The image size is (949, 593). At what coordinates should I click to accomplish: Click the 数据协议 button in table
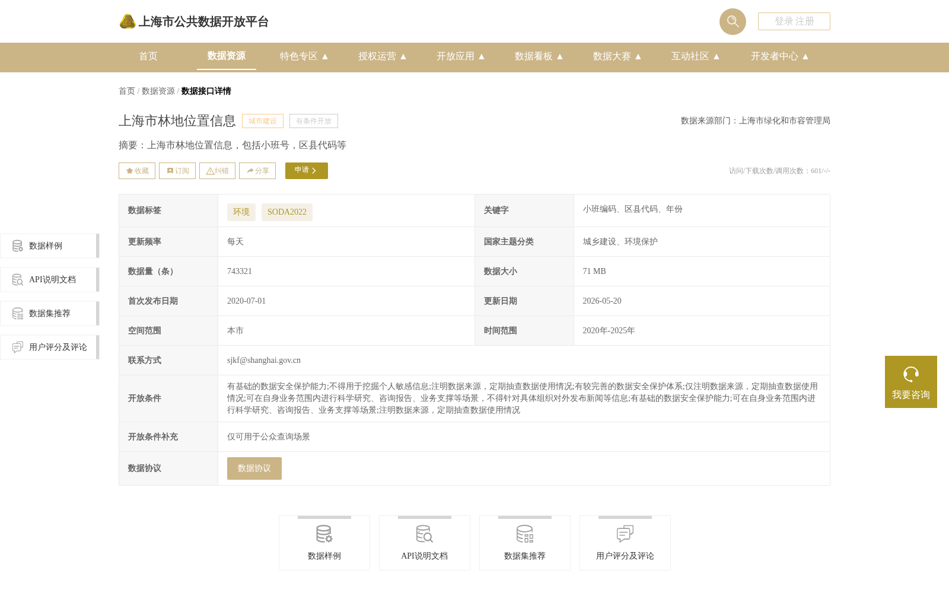click(254, 468)
